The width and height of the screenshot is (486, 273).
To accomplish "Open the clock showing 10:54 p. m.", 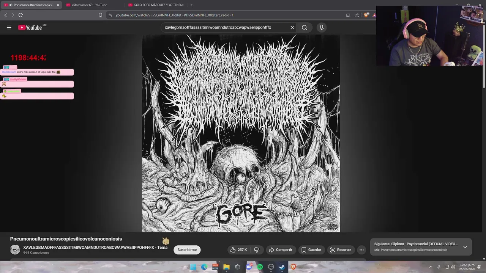I will 467,267.
